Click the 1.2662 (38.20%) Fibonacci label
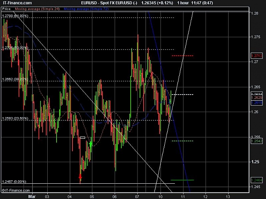This screenshot has width=266, height=199. (x=15, y=79)
